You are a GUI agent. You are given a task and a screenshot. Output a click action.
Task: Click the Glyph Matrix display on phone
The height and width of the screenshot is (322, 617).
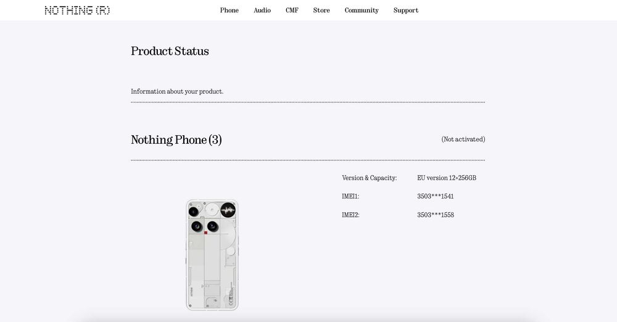tap(228, 210)
